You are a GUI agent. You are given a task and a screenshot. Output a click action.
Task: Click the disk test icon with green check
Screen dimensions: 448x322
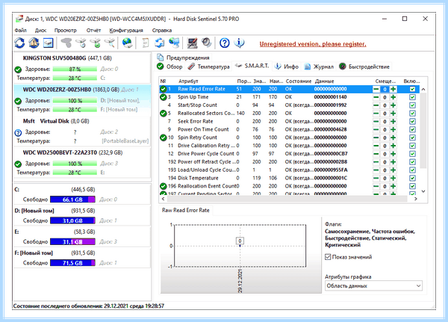(x=96, y=43)
